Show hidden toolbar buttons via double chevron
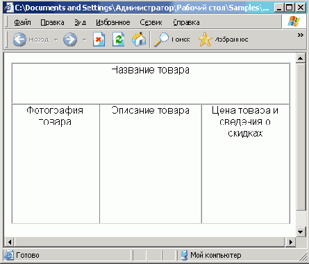 pyautogui.click(x=300, y=35)
